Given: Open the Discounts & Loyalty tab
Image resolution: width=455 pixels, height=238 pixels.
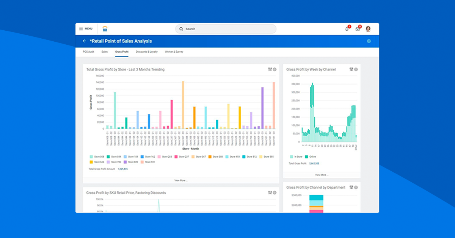Looking at the screenshot, I should (x=147, y=52).
